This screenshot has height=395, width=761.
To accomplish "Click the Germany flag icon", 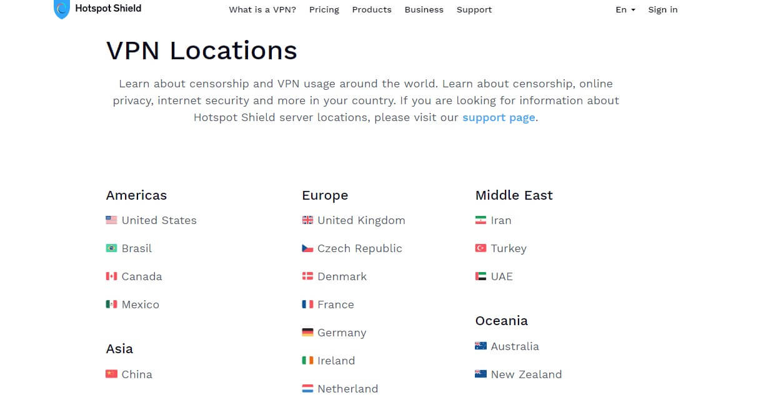I will (307, 333).
